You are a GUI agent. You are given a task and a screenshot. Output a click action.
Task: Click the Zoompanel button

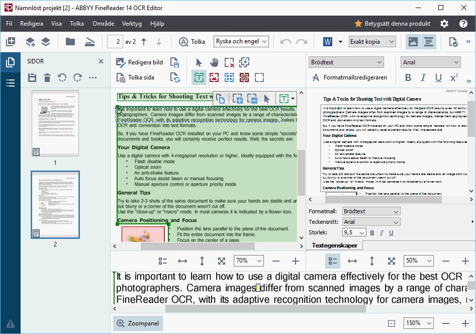click(x=138, y=323)
